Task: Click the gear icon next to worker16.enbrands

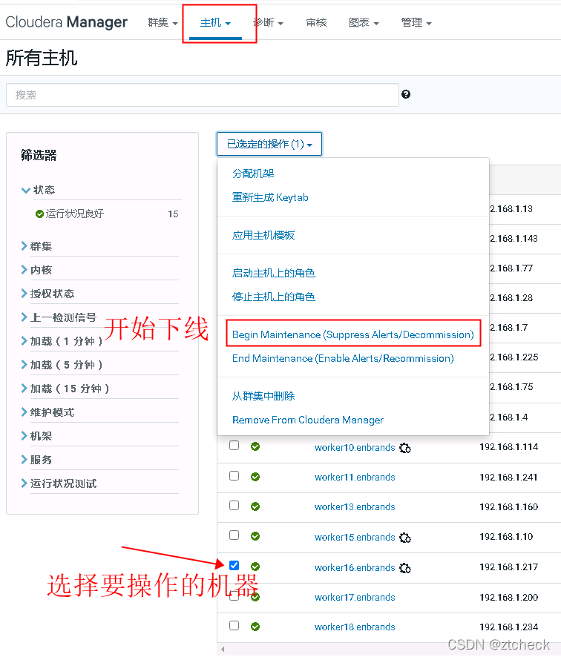Action: [405, 568]
